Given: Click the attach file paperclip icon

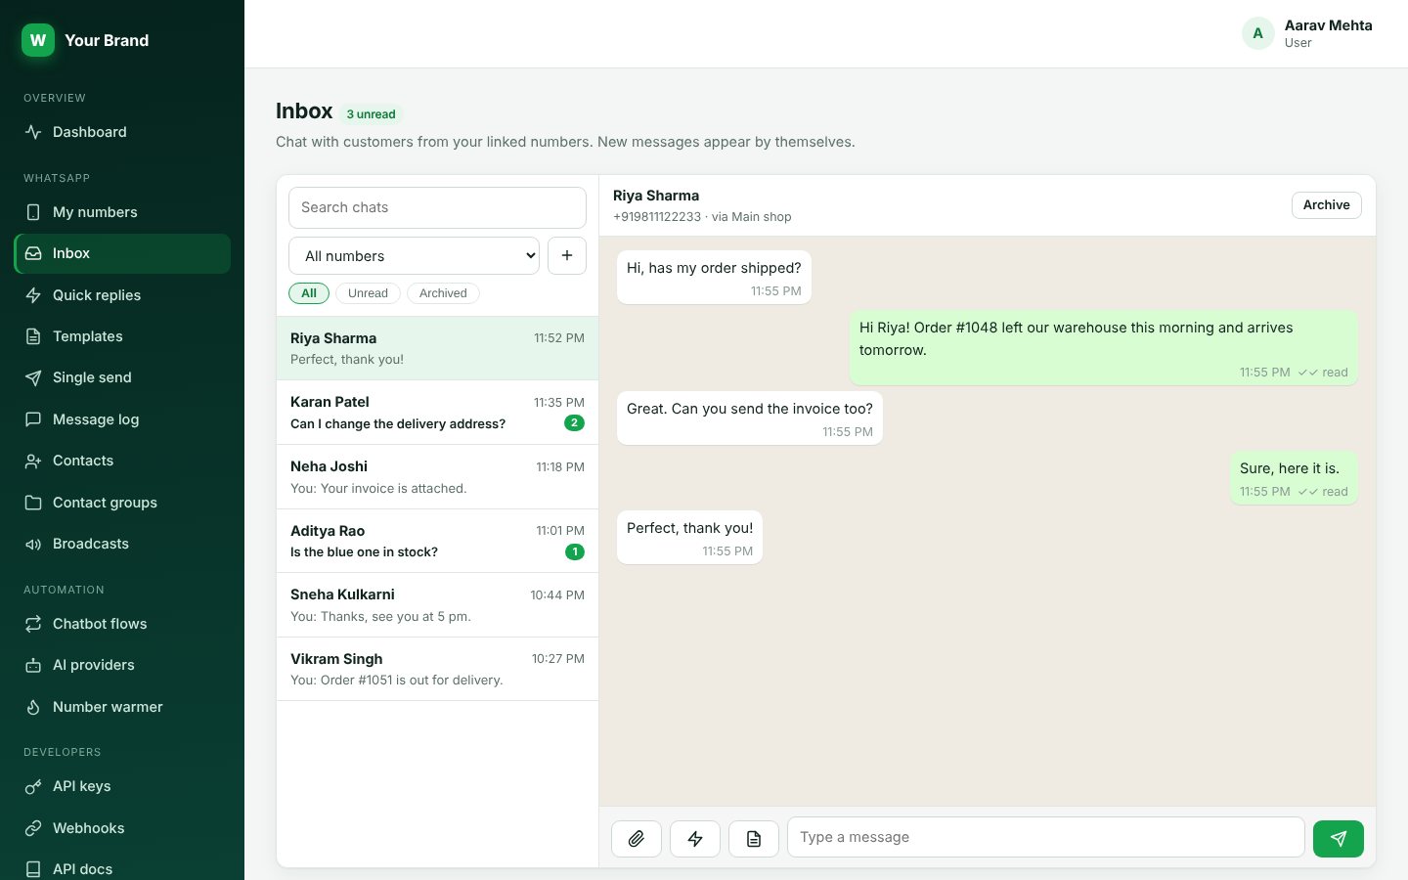Looking at the screenshot, I should [x=637, y=839].
